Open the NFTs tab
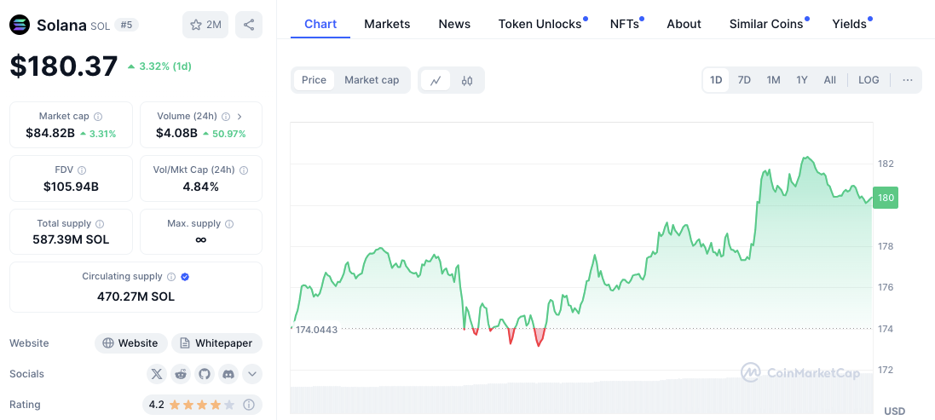Screen dimensions: 935x420 [624, 25]
